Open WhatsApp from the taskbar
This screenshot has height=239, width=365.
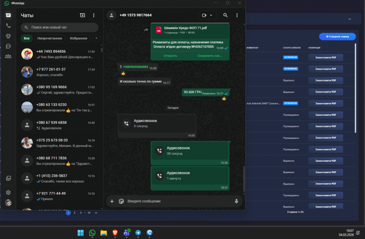point(92,233)
